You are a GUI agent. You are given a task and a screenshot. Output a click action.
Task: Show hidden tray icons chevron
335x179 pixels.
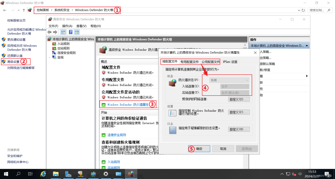pos(282,174)
